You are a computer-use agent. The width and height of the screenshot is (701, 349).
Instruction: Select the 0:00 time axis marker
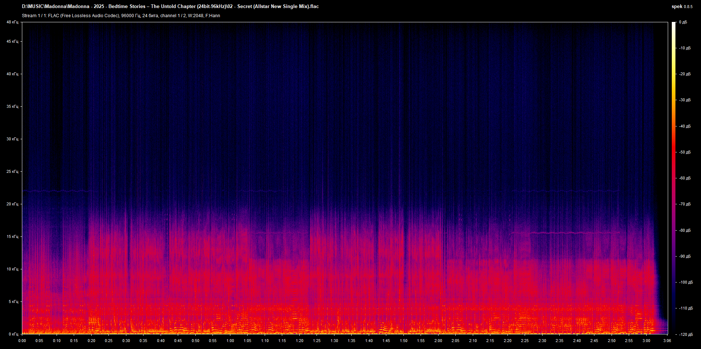click(22, 341)
